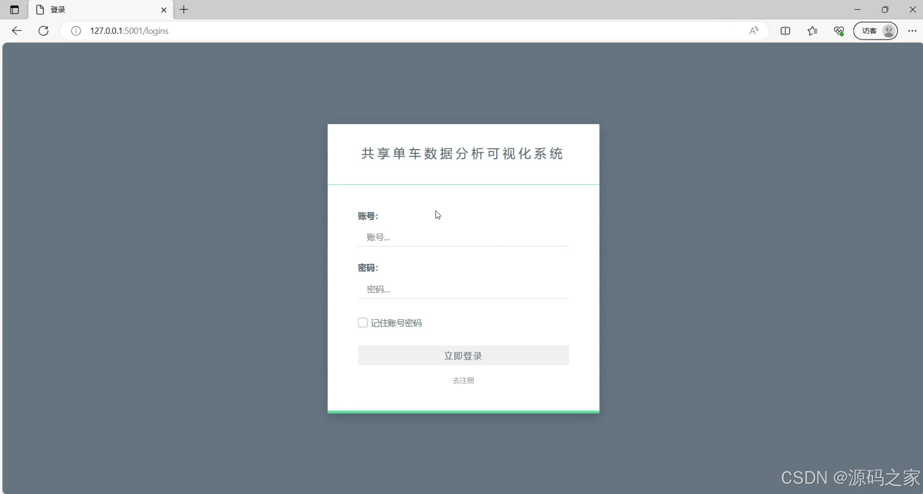The height and width of the screenshot is (494, 923).
Task: Click the browser back arrow icon
Action: (x=17, y=31)
